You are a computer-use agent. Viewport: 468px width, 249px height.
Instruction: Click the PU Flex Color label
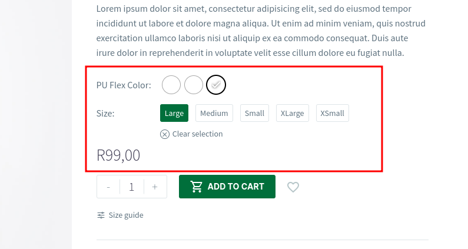click(x=124, y=85)
